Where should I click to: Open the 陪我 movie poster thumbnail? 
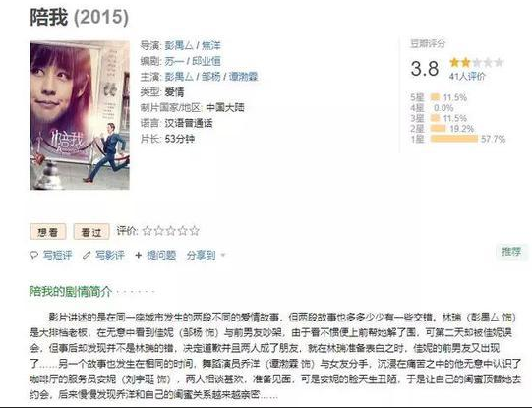[x=80, y=115]
